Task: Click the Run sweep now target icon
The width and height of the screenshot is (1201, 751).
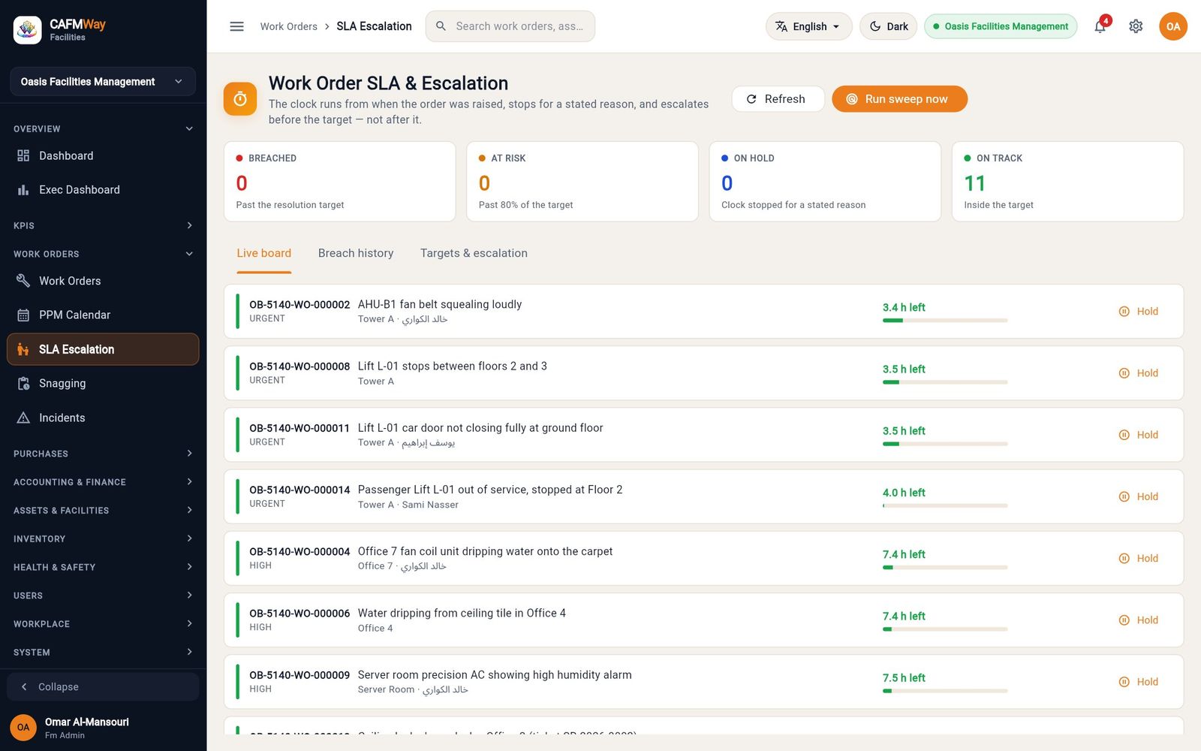Action: [x=852, y=99]
